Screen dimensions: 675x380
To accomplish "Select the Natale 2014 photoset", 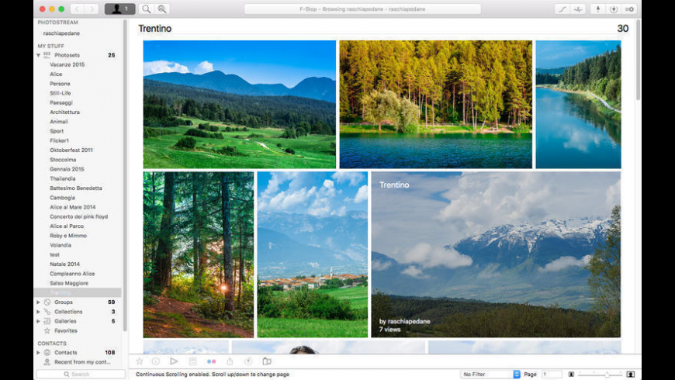I will pos(64,264).
